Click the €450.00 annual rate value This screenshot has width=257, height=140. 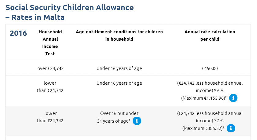point(210,68)
